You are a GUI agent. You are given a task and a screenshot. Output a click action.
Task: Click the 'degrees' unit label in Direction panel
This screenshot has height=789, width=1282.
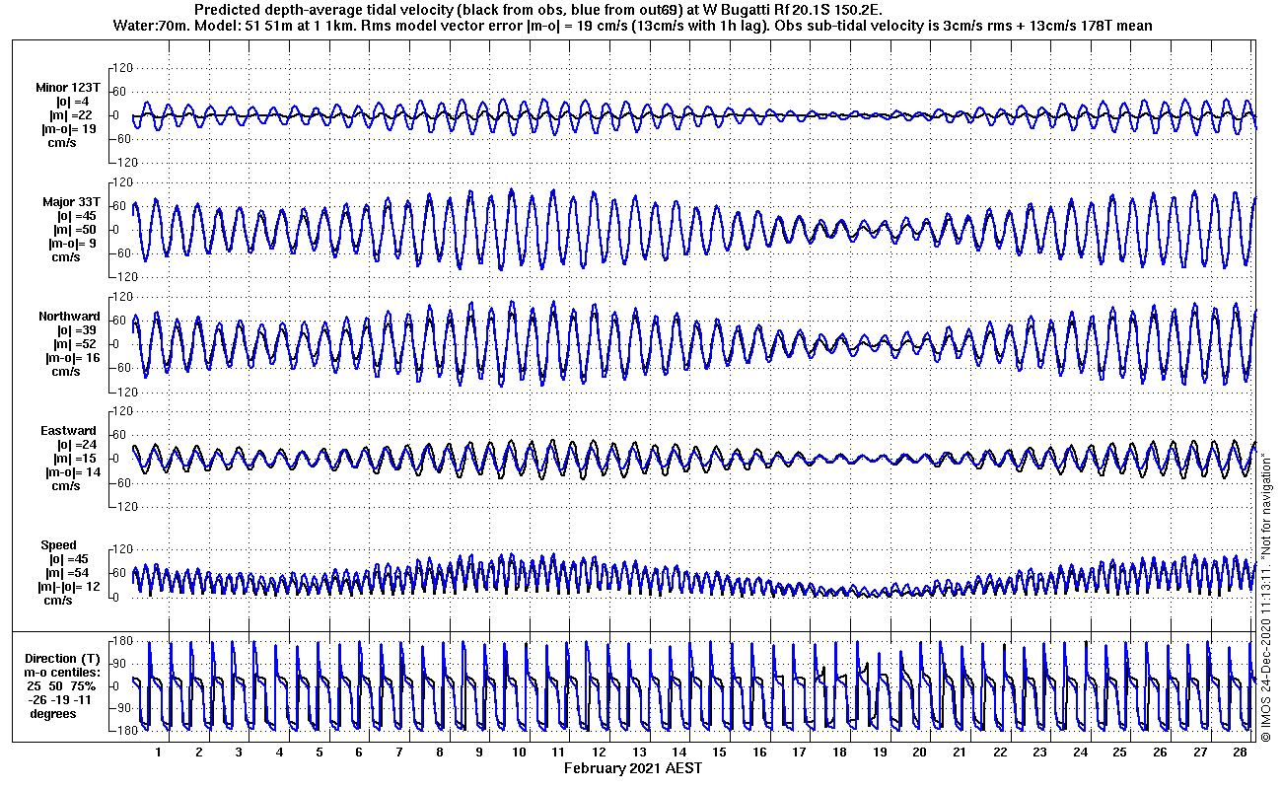(53, 714)
